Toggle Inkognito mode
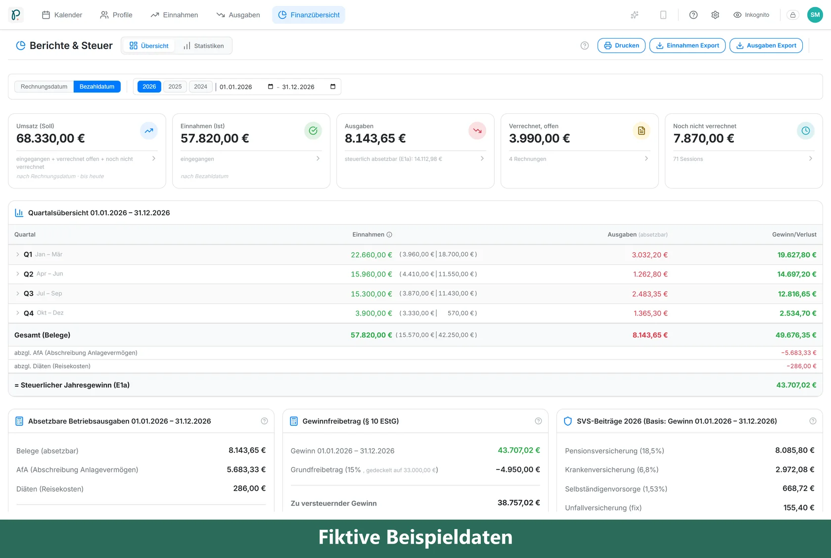 click(x=751, y=15)
